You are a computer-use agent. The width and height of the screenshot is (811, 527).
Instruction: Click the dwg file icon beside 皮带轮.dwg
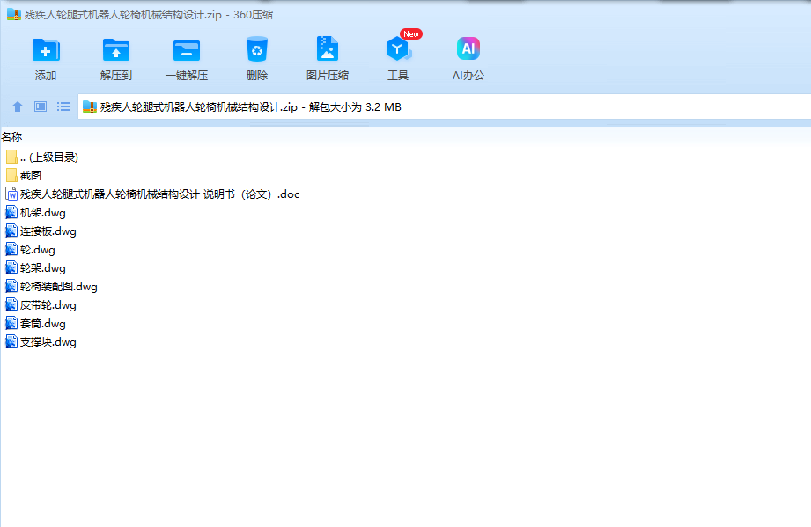11,304
